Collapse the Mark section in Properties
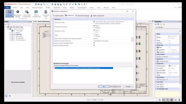This screenshot has height=104, width=186. (x=156, y=34)
